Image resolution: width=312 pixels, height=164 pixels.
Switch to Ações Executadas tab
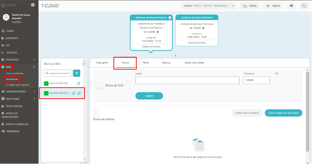pyautogui.click(x=194, y=63)
